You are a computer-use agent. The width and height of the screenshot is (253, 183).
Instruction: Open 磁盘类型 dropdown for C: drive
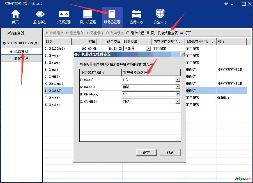click(x=148, y=49)
